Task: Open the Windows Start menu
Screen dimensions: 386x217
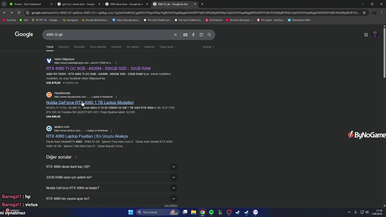Action: [131, 212]
